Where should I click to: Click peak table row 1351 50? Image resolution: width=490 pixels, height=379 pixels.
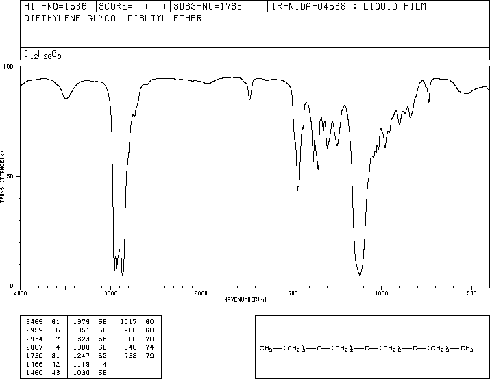[x=90, y=330]
